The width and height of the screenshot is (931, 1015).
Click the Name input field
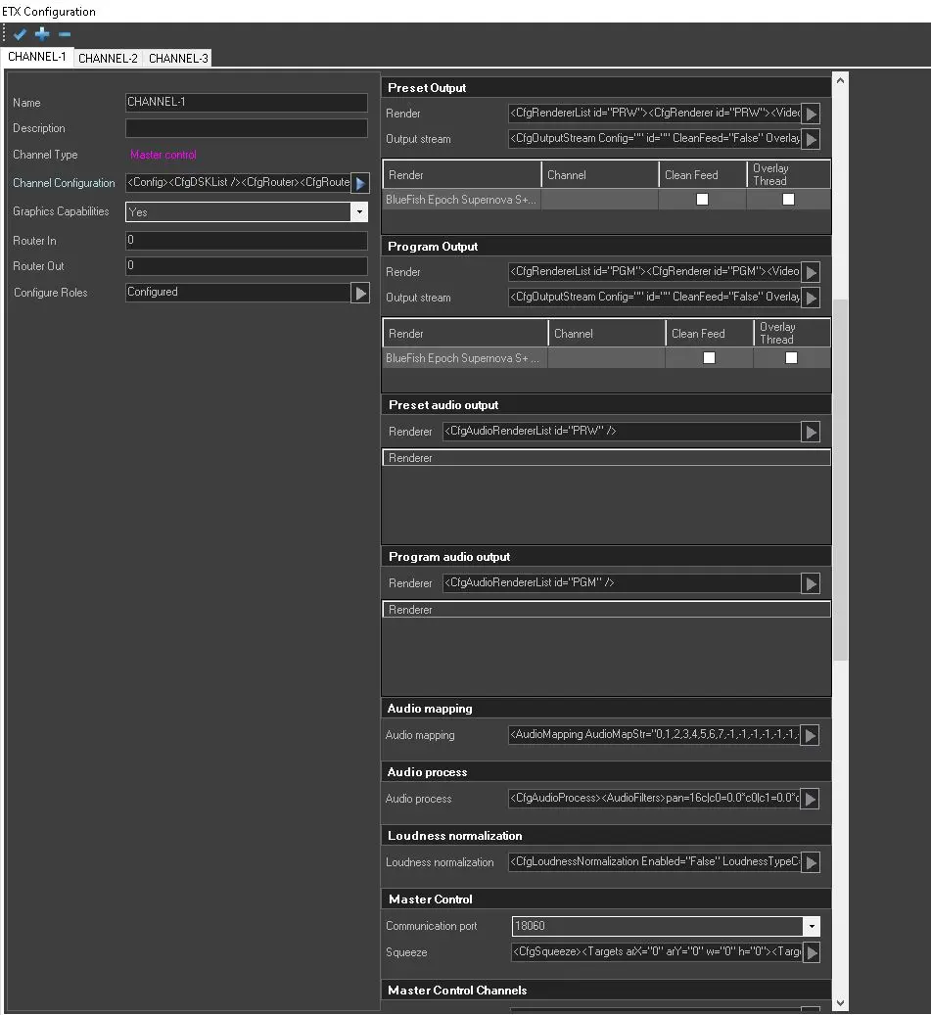246,103
